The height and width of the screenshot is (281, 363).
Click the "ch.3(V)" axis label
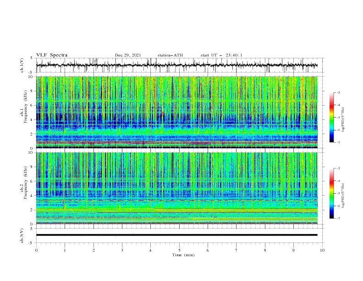(x=22, y=236)
